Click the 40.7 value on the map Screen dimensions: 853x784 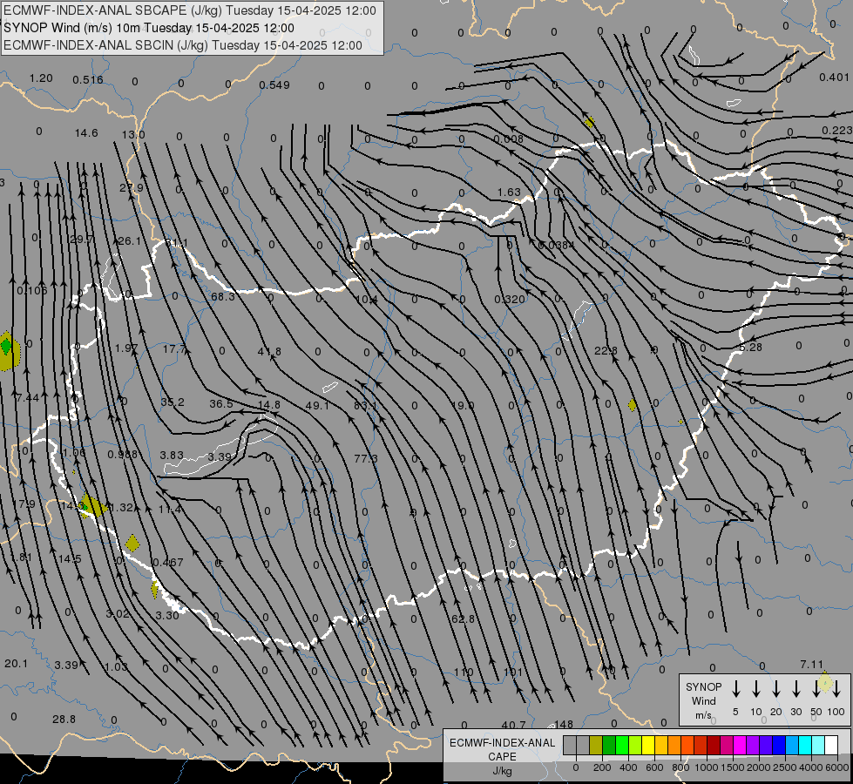513,725
